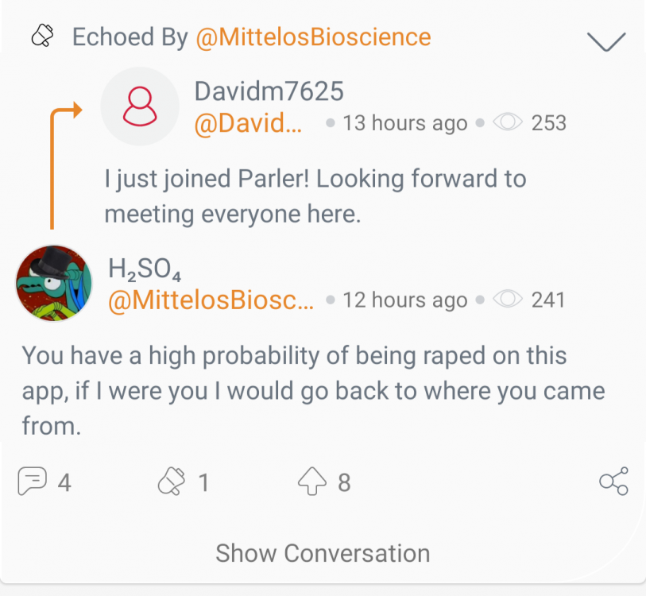
Task: Click the 13 hours ago timestamp
Action: point(404,124)
